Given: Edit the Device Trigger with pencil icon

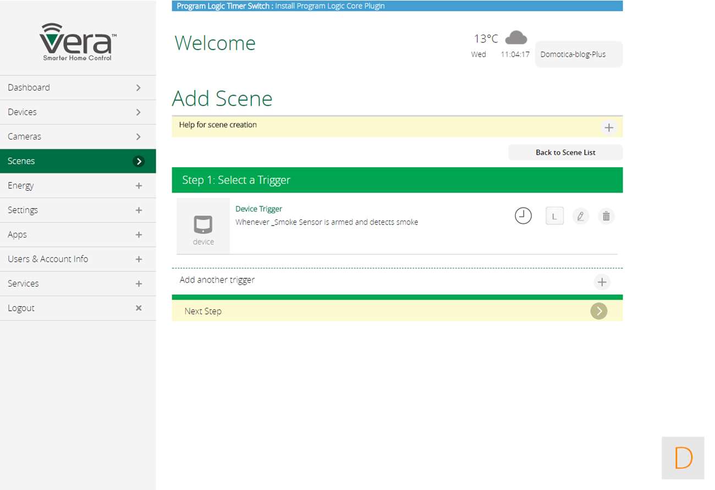Looking at the screenshot, I should (580, 216).
